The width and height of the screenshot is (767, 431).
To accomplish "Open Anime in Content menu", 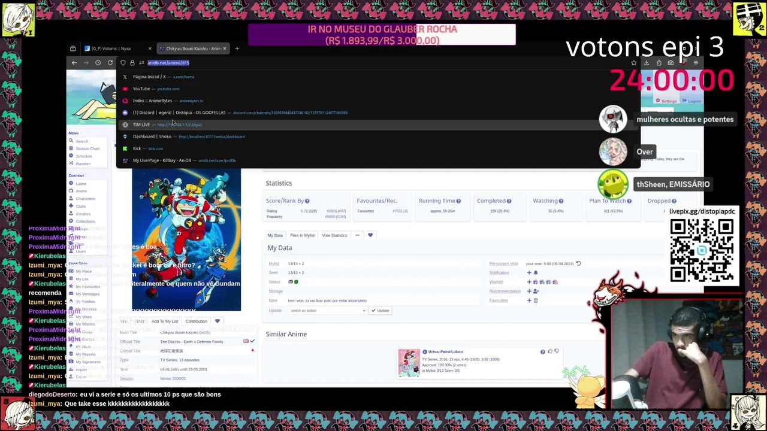I will (x=81, y=191).
